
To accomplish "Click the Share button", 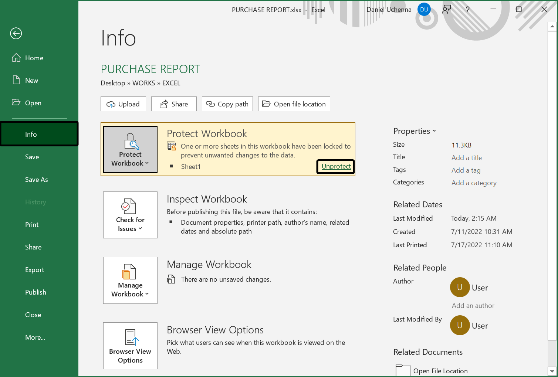I will pos(174,104).
